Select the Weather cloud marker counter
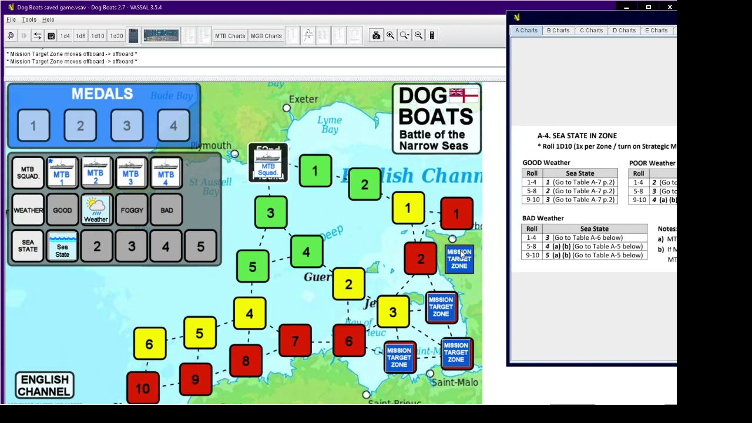Viewport: 752px width, 423px height. coord(96,210)
